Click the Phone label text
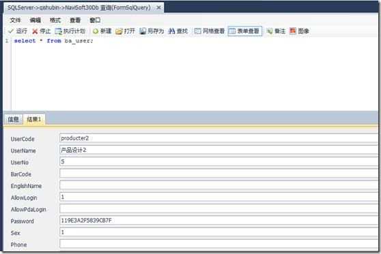Image resolution: width=381 pixels, height=254 pixels. click(18, 244)
